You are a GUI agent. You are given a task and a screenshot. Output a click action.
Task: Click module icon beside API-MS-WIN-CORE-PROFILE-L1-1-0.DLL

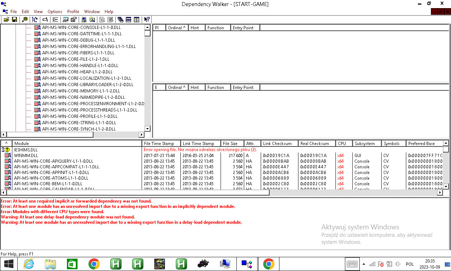[37, 116]
